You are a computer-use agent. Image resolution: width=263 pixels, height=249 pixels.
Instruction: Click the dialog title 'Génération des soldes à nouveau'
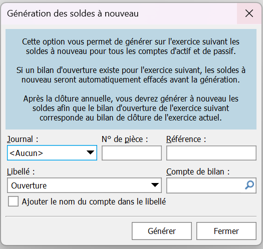click(x=73, y=13)
